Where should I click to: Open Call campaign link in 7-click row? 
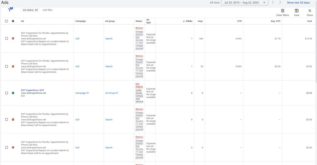click(x=77, y=38)
